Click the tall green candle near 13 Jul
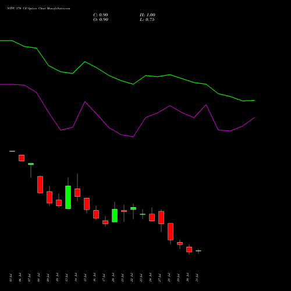The height and width of the screenshot is (291, 291). tap(68, 197)
